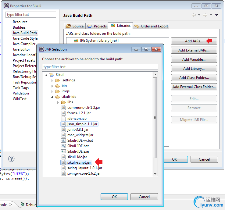Click the json_simple-1.1.jar file icon
Image resolution: width=225 pixels, height=210 pixels.
[63, 124]
